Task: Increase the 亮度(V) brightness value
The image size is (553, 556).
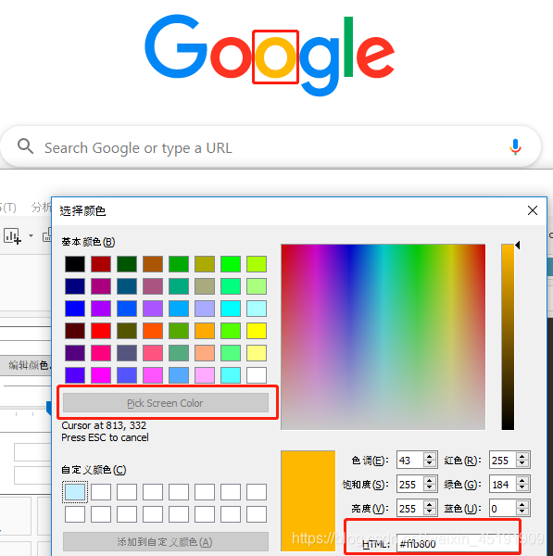Action: (x=429, y=505)
